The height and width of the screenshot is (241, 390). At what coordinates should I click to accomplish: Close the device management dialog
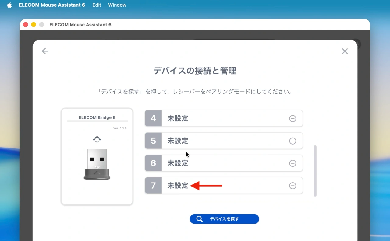pos(345,51)
